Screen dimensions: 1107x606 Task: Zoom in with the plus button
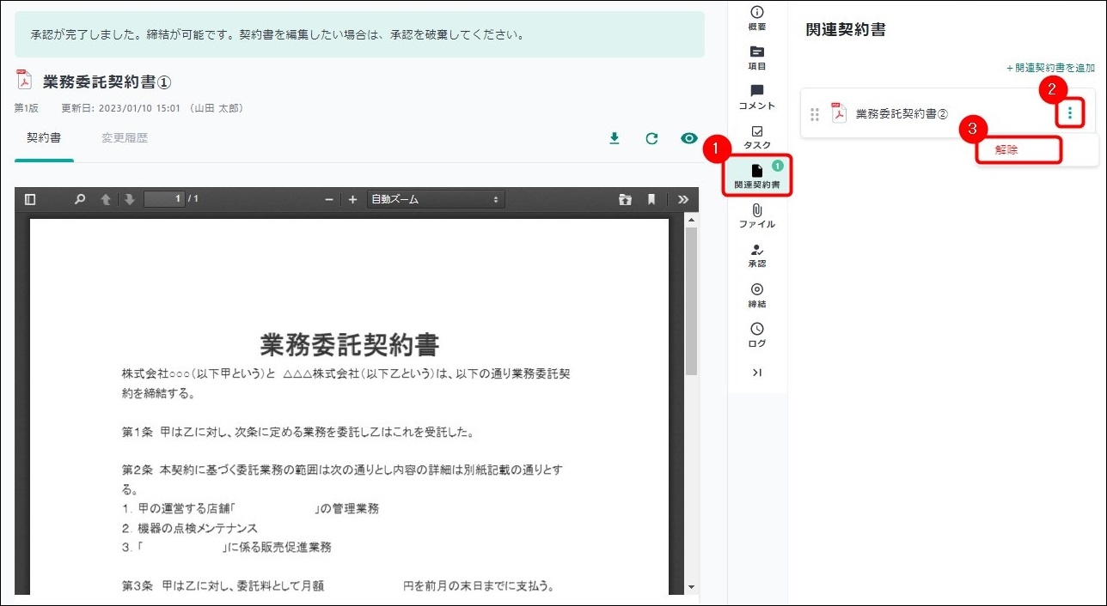[x=352, y=199]
